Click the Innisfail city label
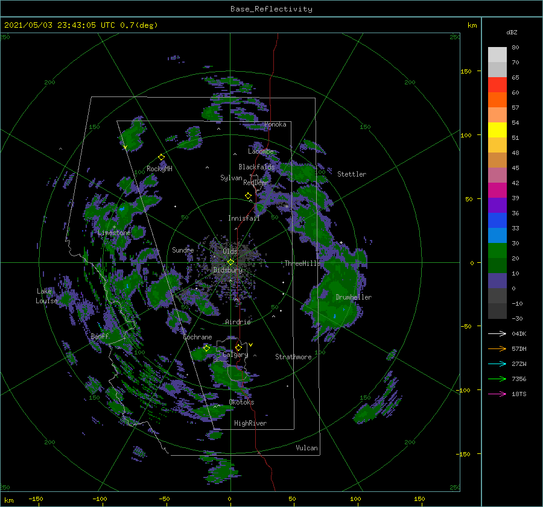543x507 pixels. pos(244,218)
